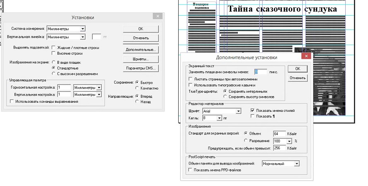Uncheck Показать имена стилей checkbox
This screenshot has width=368, height=186.
(x=253, y=110)
